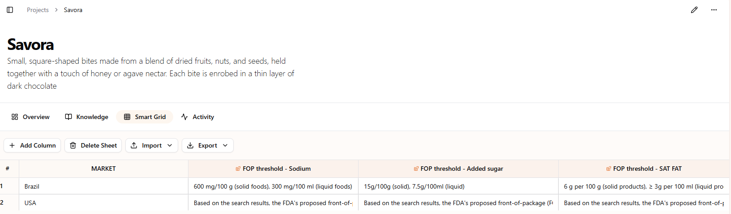This screenshot has width=731, height=214.
Task: Switch to the Knowledge tab
Action: tap(87, 117)
